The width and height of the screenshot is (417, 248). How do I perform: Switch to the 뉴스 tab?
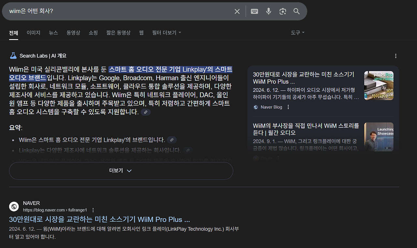53,33
